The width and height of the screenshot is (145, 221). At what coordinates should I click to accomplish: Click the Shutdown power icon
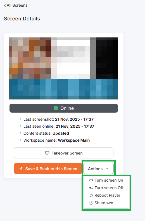click(x=91, y=203)
